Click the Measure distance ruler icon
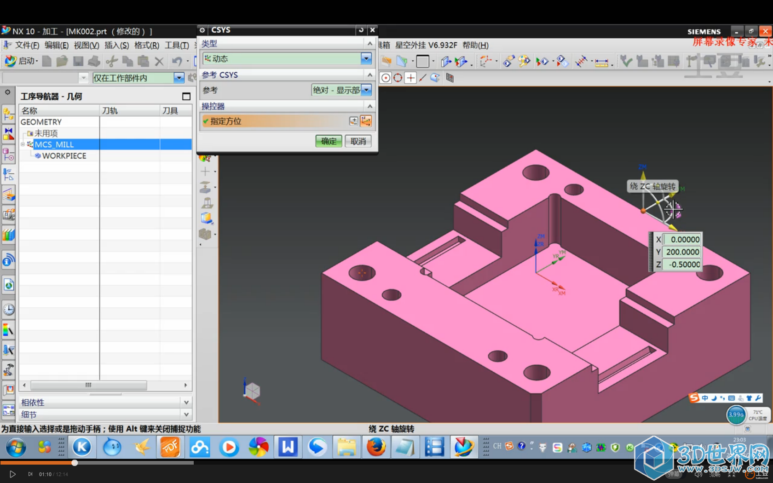 click(601, 62)
